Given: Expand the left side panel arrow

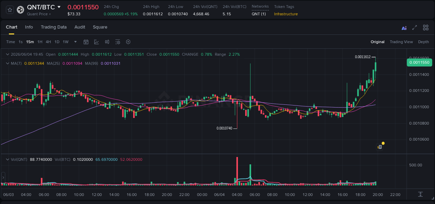Looking at the screenshot, I should [x=2, y=178].
